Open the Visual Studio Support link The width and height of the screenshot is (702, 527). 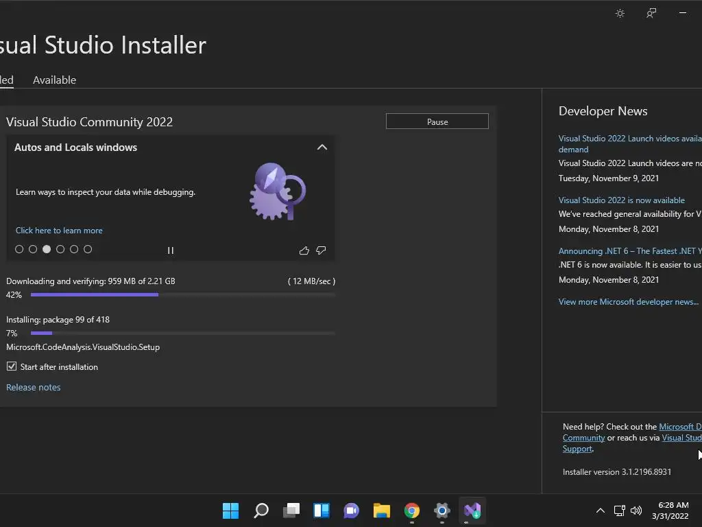(682, 438)
